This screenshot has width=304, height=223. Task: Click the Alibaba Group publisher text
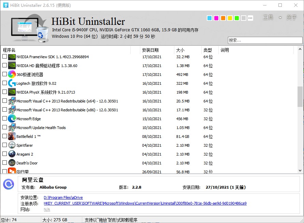coord(53,187)
